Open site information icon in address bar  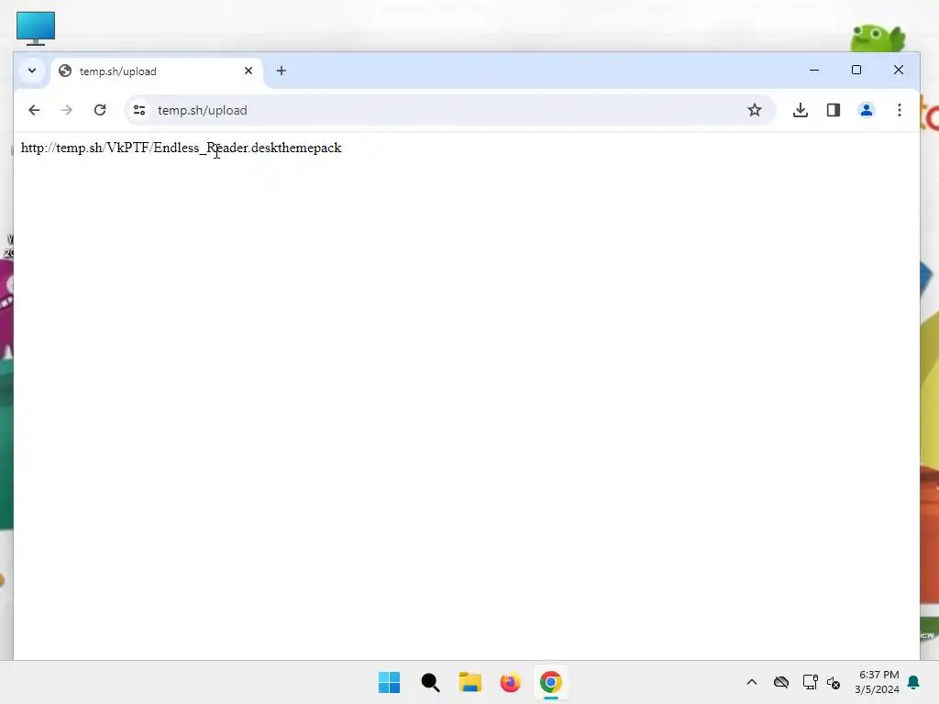click(x=139, y=110)
